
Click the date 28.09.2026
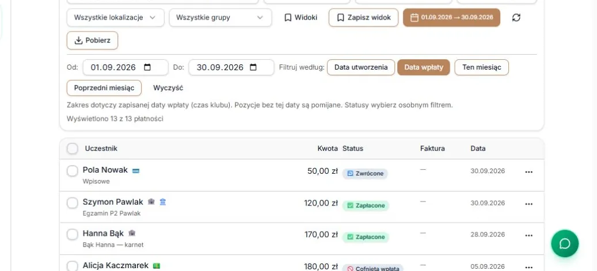(x=488, y=234)
